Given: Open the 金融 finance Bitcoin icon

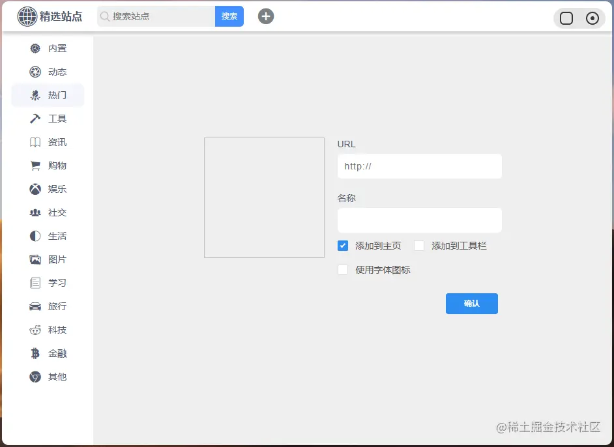Looking at the screenshot, I should click(x=35, y=353).
